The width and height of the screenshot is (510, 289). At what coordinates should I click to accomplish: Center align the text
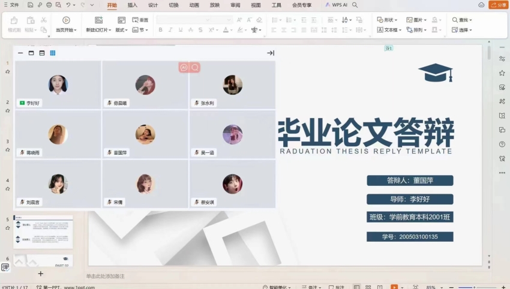pos(284,30)
